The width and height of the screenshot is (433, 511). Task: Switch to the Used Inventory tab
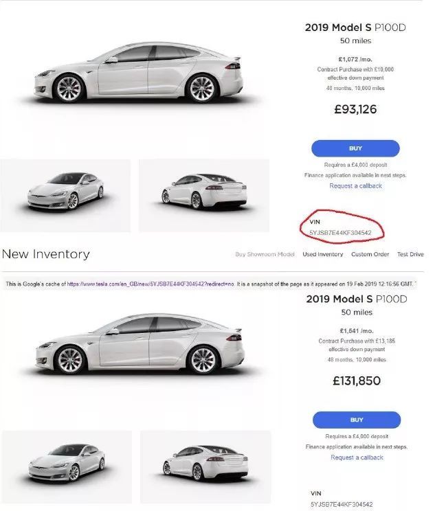click(323, 254)
